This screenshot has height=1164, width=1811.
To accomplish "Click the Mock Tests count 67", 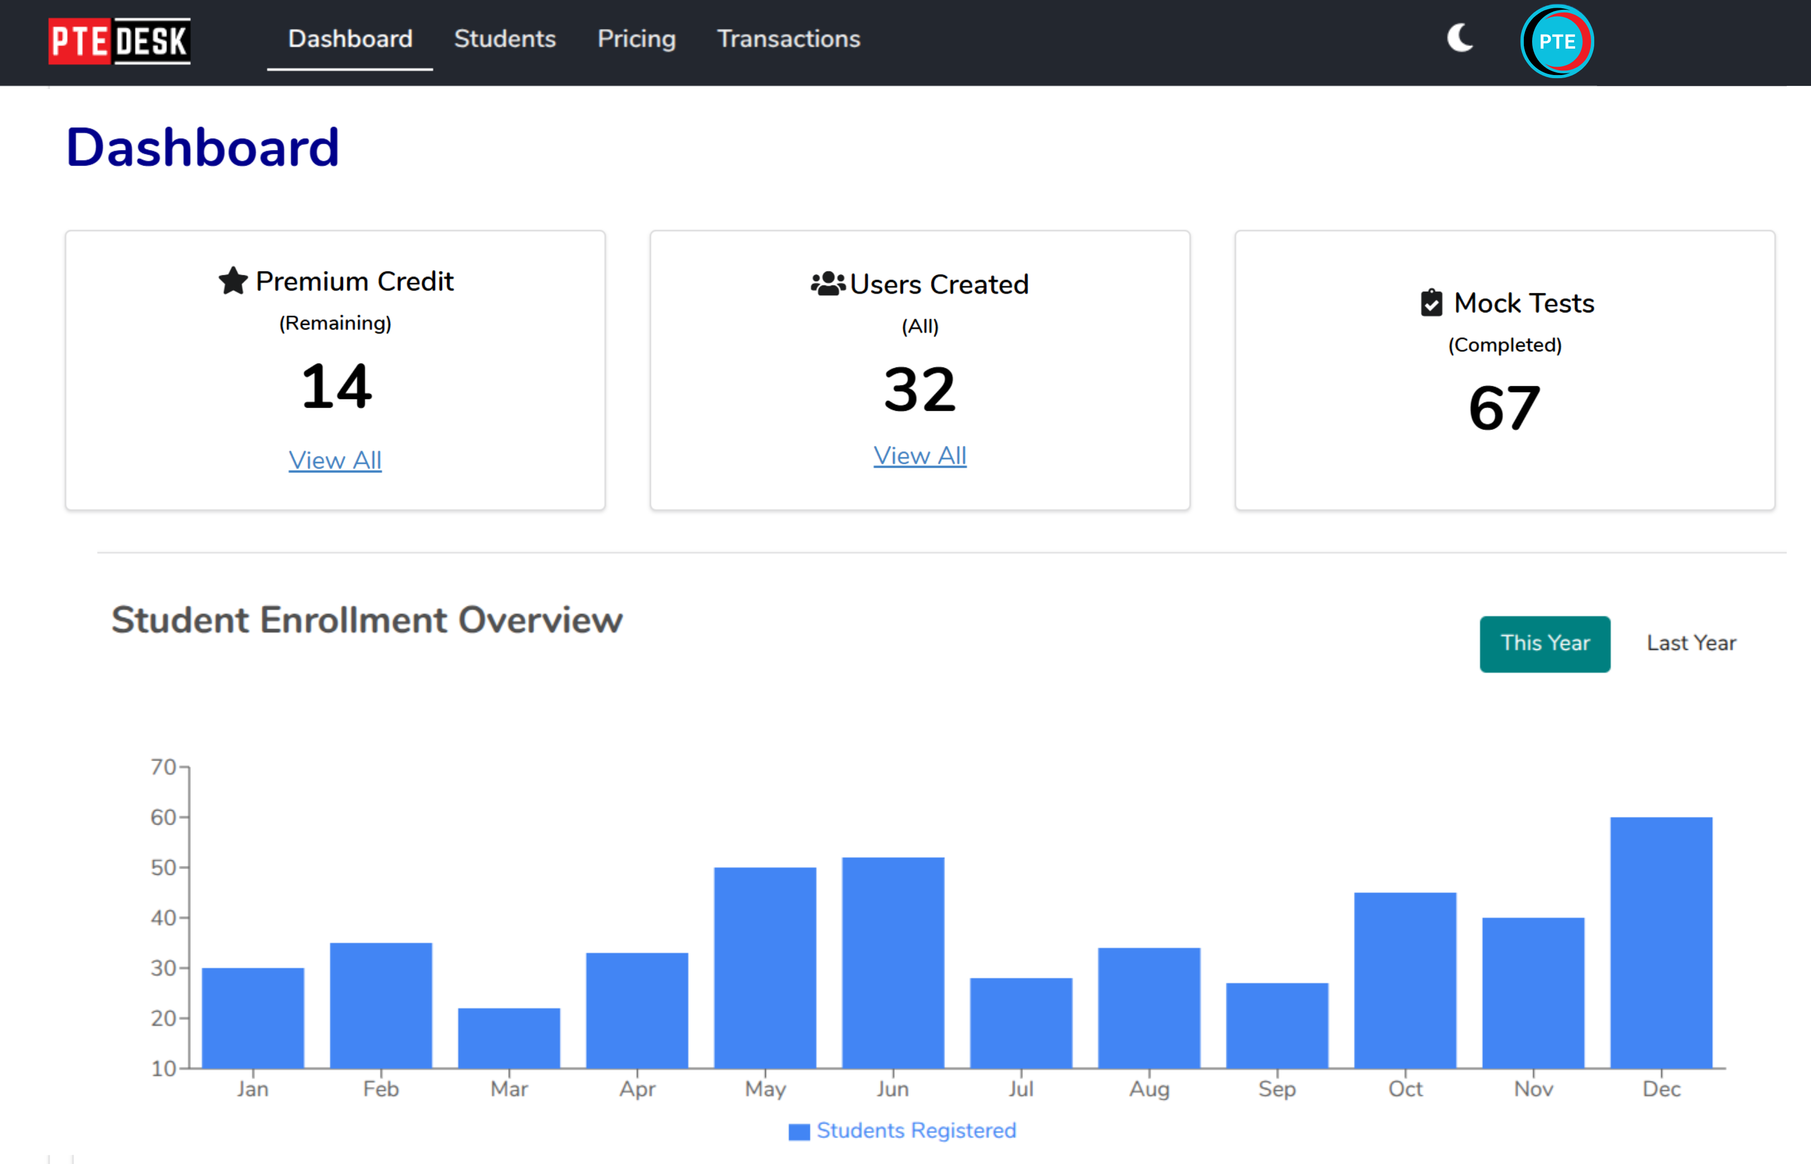I will pyautogui.click(x=1503, y=409).
